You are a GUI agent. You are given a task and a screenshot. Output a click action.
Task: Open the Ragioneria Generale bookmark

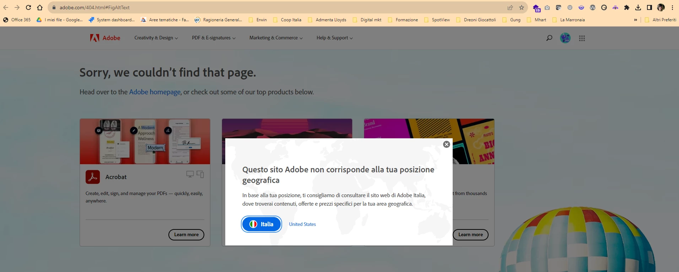coord(219,20)
